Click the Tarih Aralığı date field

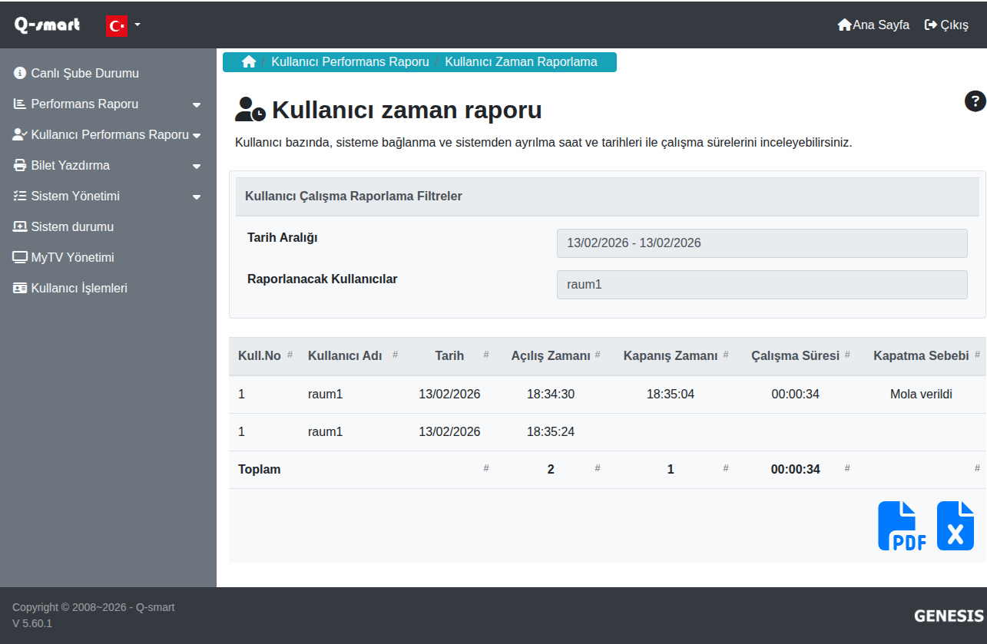[761, 243]
